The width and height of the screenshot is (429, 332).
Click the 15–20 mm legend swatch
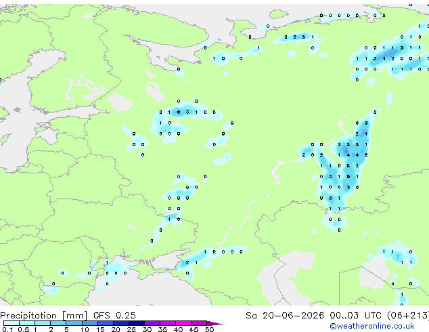pos(105,323)
